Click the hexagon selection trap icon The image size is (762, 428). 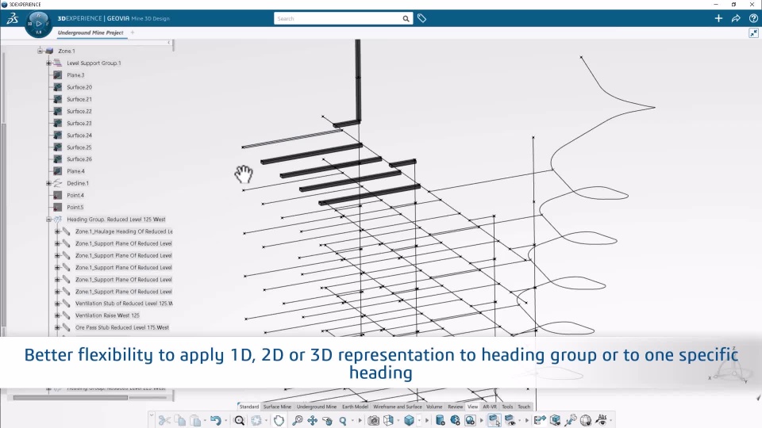click(279, 420)
